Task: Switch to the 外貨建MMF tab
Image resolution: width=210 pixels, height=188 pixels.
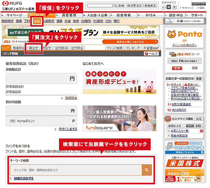Action: [151, 48]
